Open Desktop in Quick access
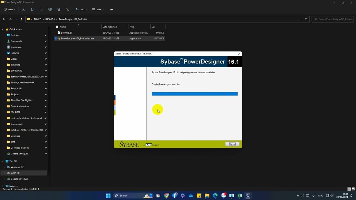Image resolution: width=356 pixels, height=200 pixels. 15,35
